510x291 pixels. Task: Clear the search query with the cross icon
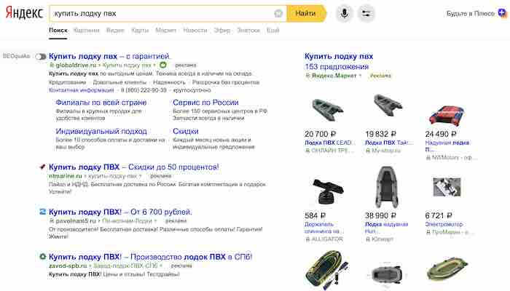coord(278,13)
